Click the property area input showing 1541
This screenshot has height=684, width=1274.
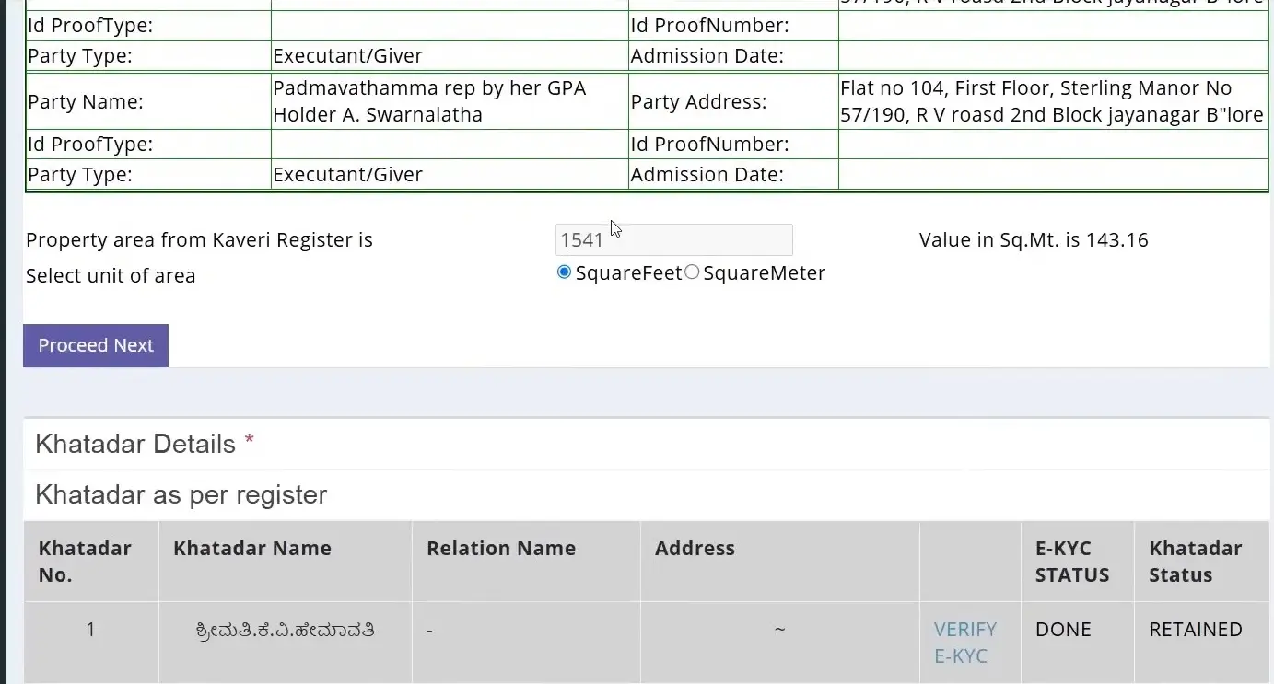pos(673,240)
